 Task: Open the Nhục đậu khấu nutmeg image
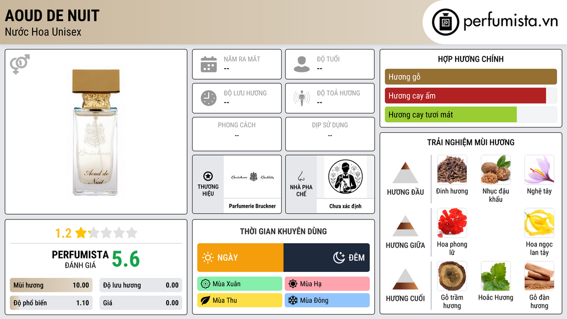[x=496, y=169]
